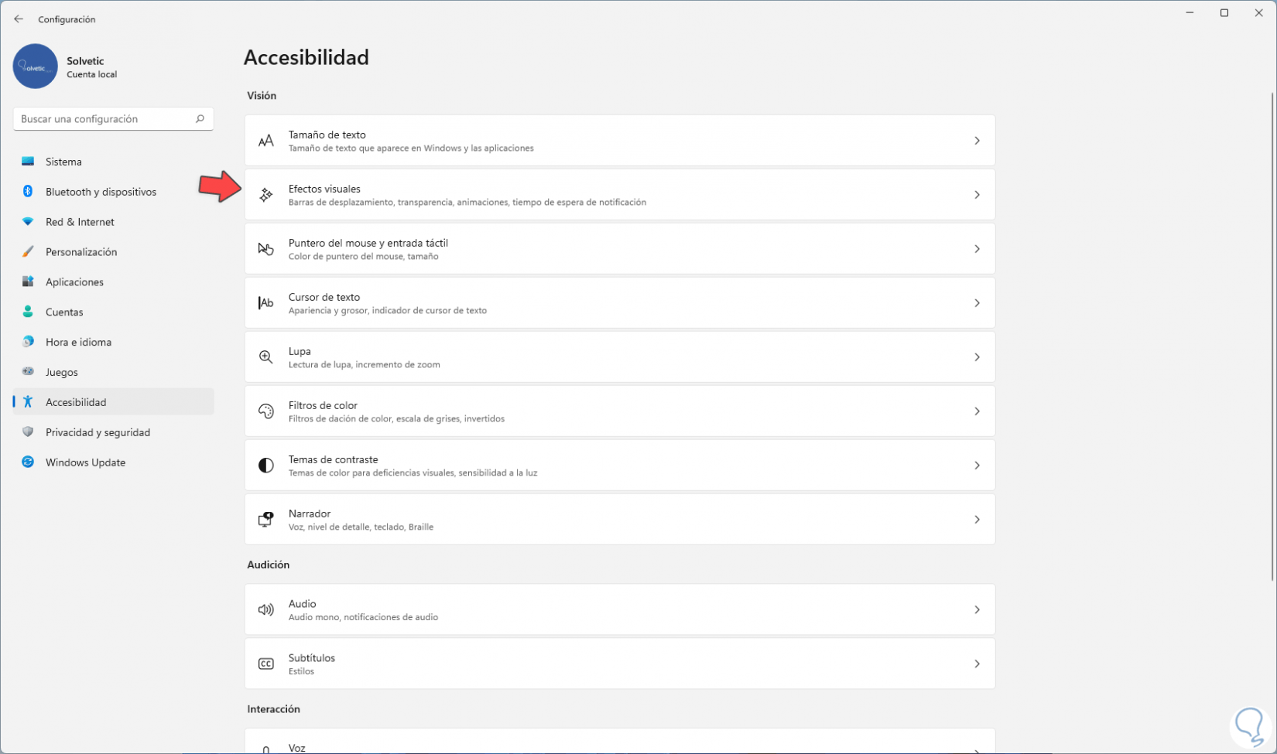The height and width of the screenshot is (754, 1277).
Task: Go to Windows Update section
Action: 85,462
